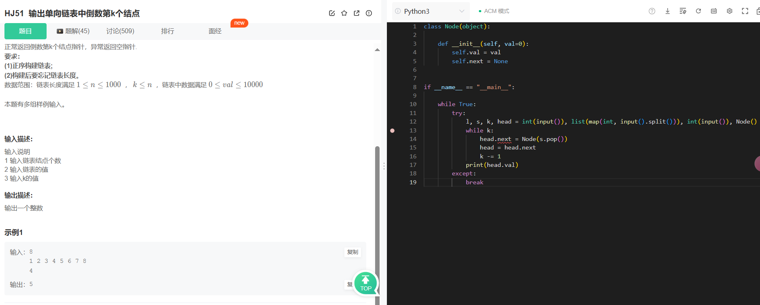The width and height of the screenshot is (760, 305).
Task: Click the 'break' statement on line 19
Action: [474, 182]
